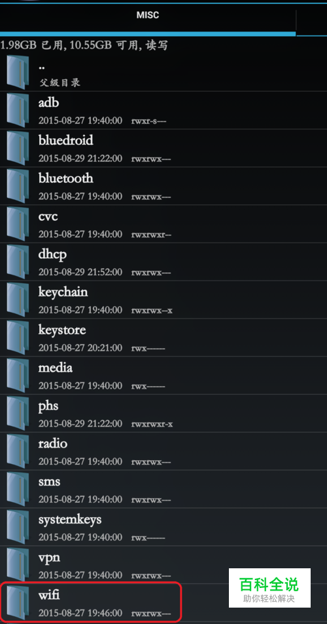Click the wifi folder icon

[x=18, y=603]
